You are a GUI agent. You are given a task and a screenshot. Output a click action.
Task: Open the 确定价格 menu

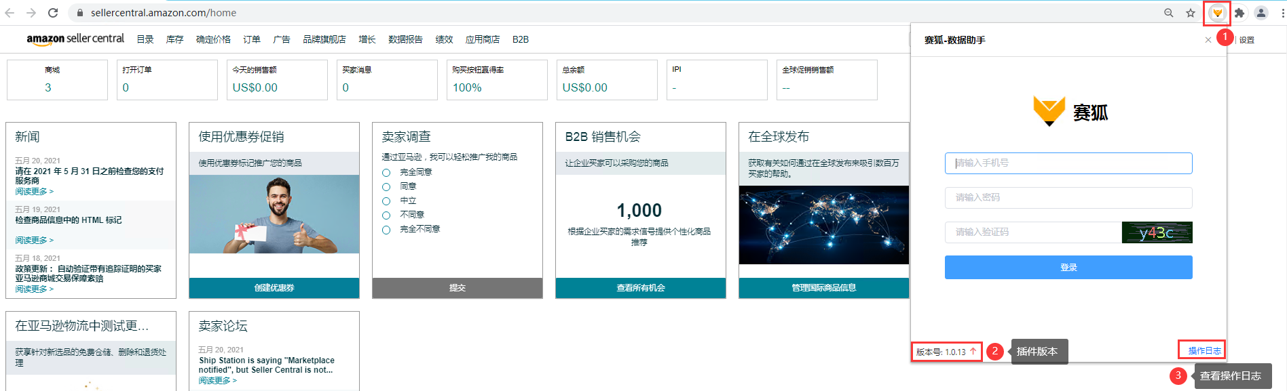coord(213,39)
